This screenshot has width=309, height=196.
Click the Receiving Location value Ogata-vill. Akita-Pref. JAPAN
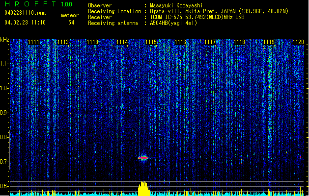pos(193,11)
